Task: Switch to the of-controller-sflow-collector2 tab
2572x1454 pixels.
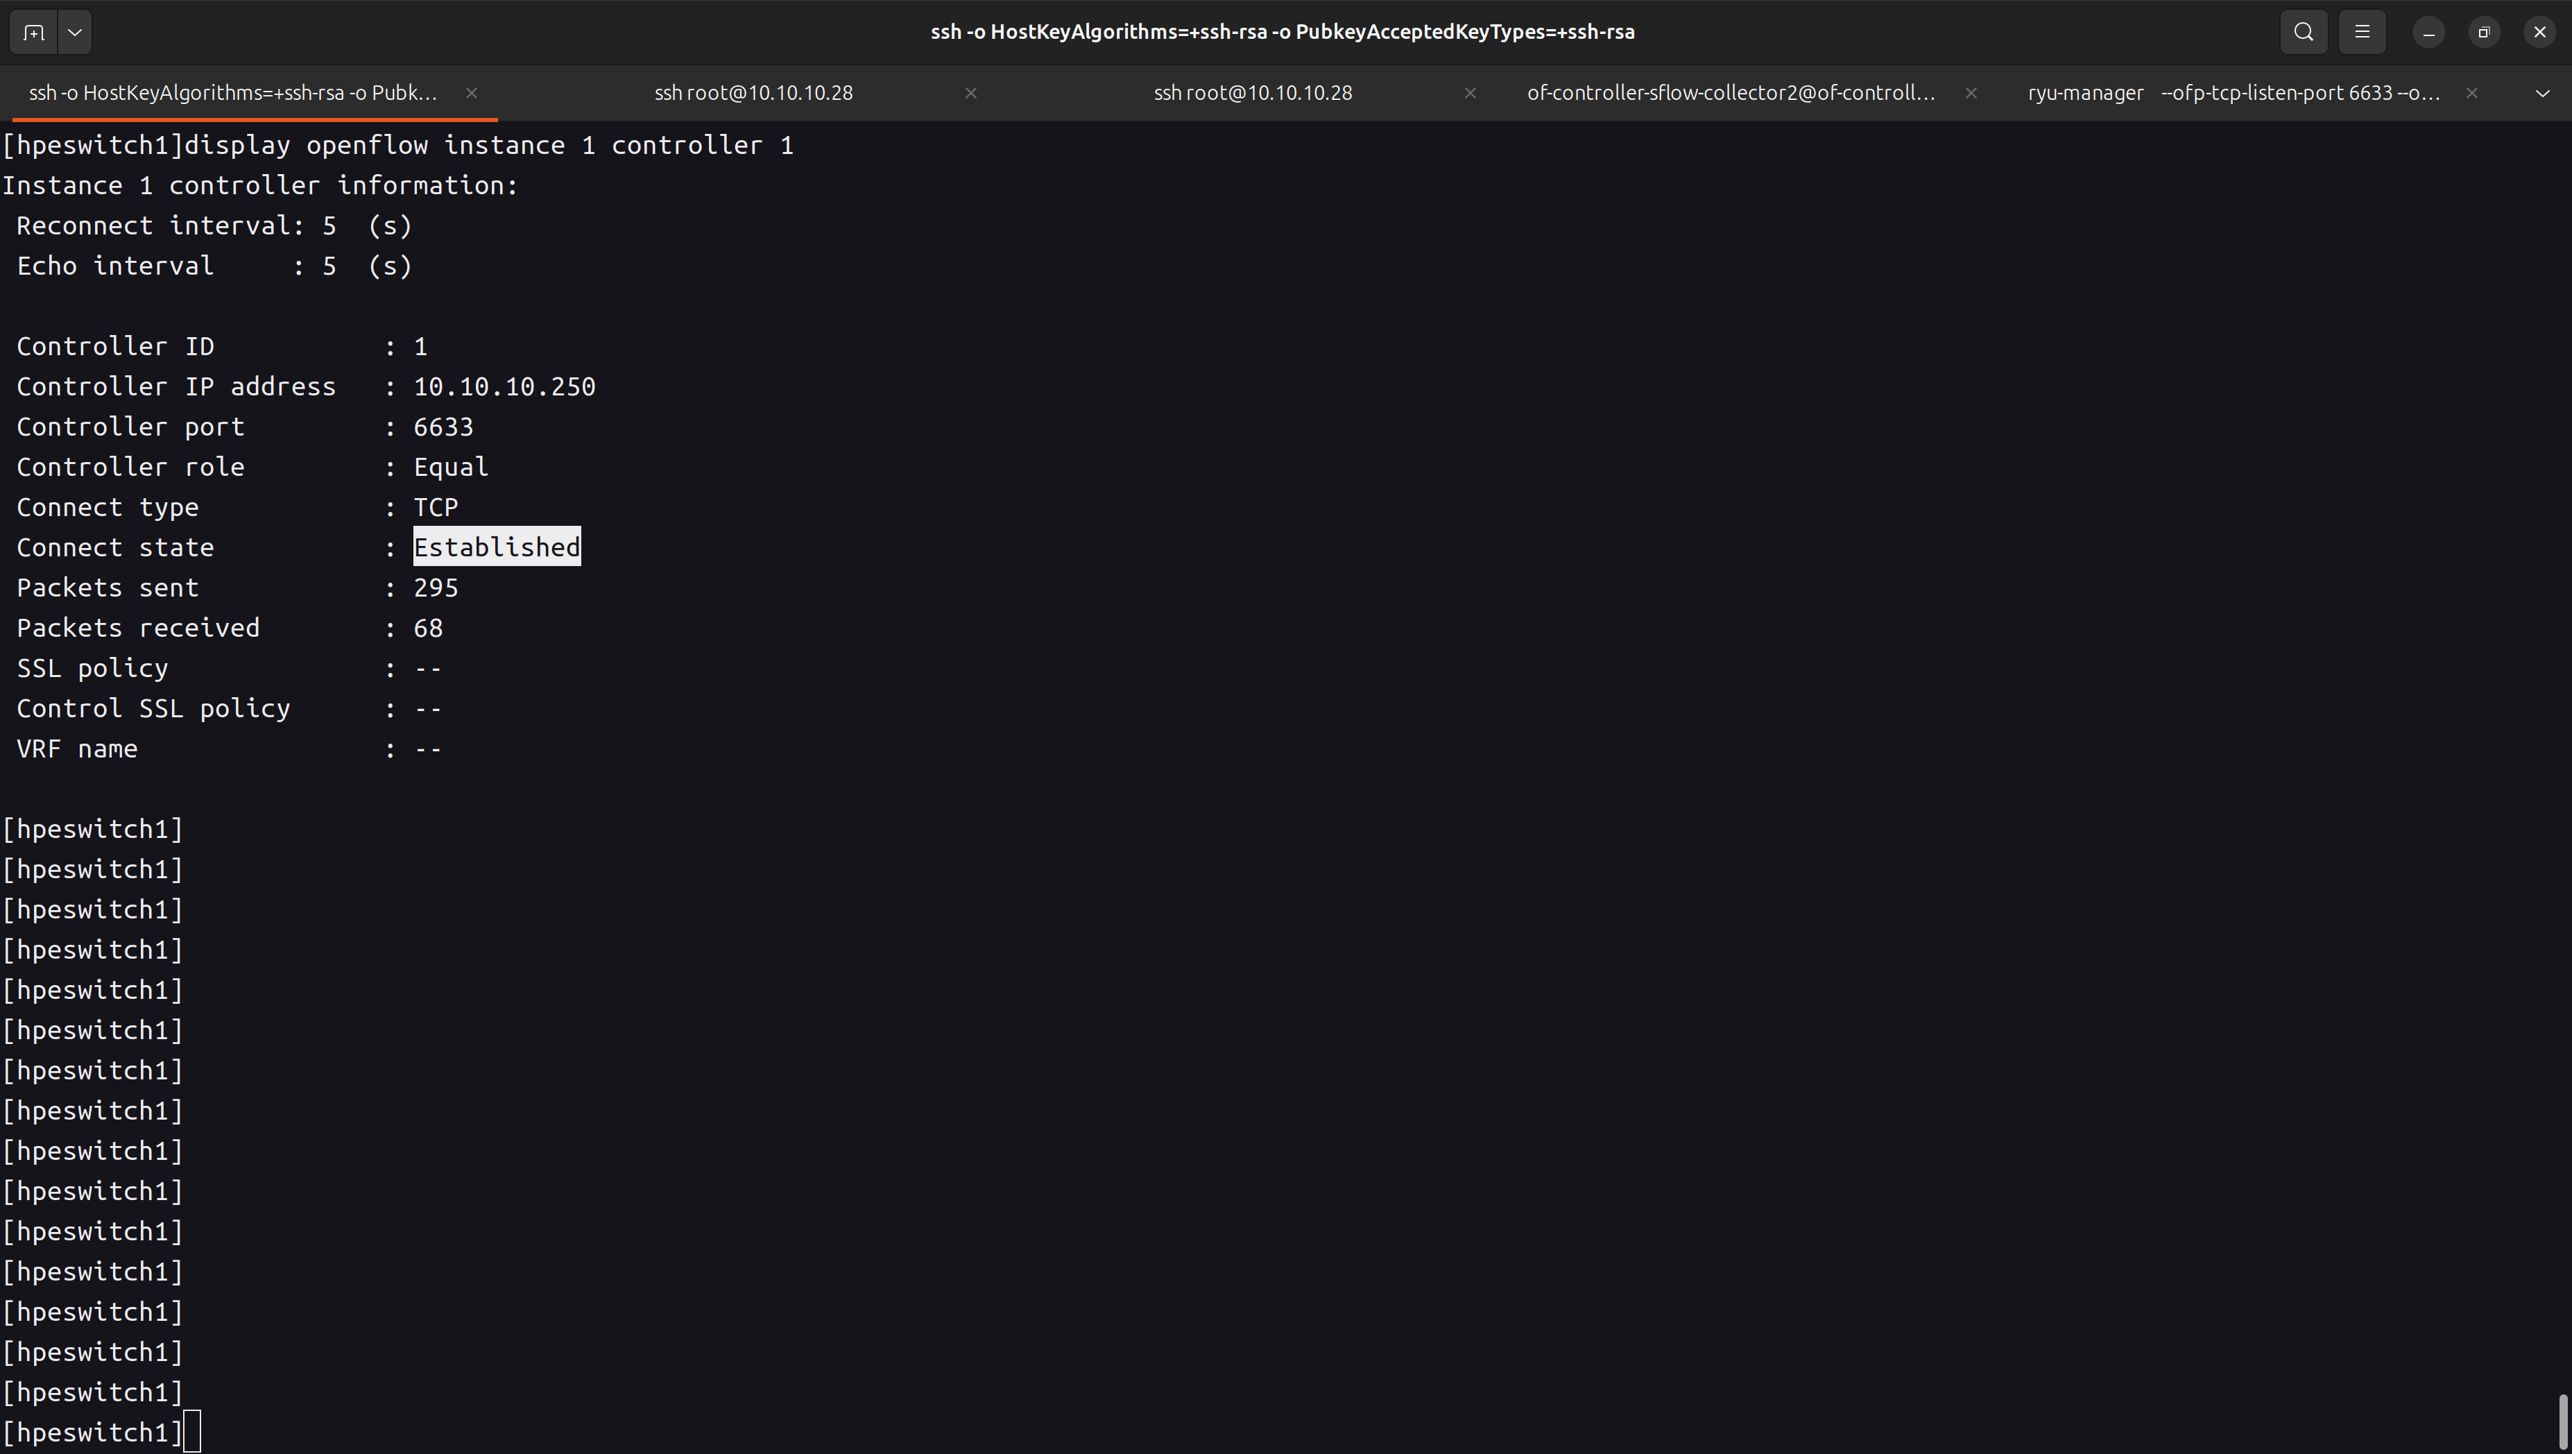Action: pos(1729,93)
